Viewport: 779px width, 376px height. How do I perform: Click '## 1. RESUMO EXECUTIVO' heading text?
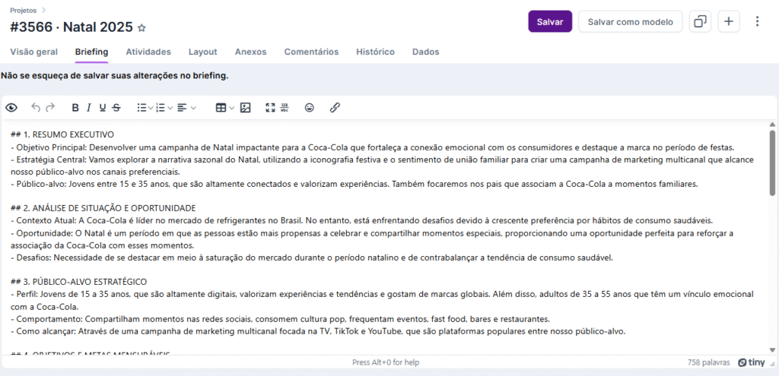(62, 134)
